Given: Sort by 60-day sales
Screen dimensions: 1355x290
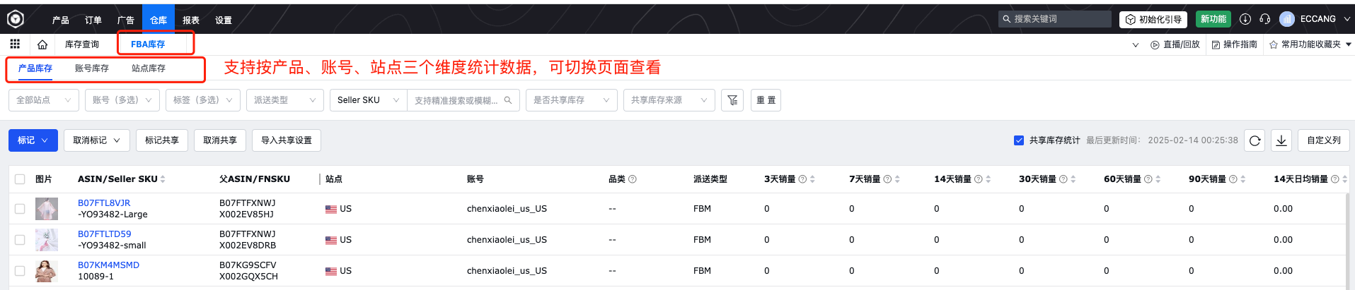Looking at the screenshot, I should 1158,179.
